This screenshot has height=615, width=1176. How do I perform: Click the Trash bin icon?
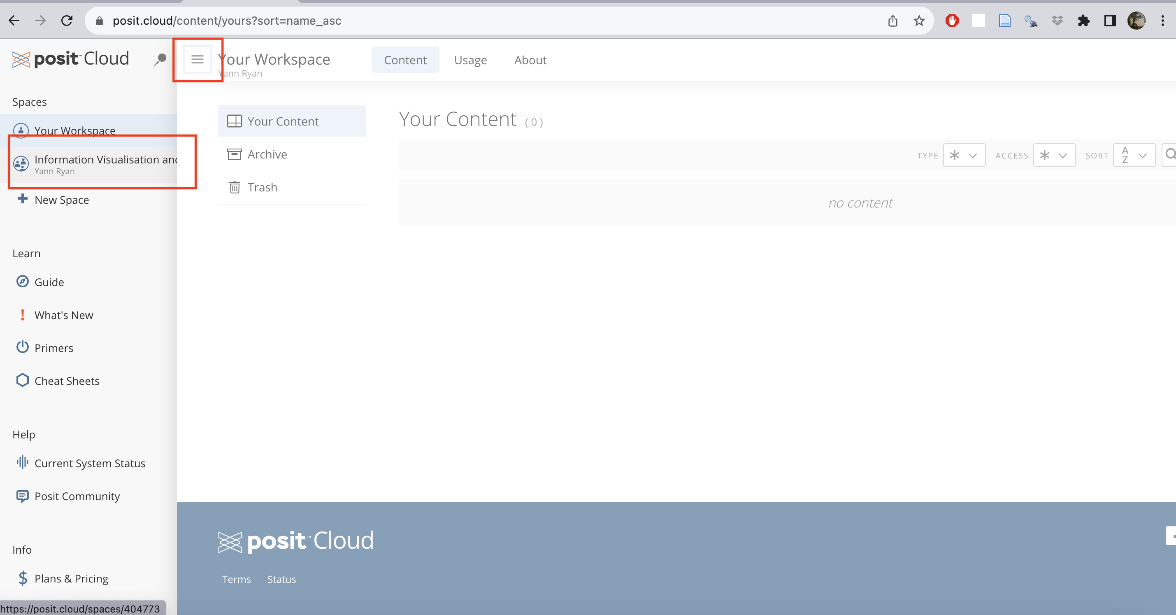pyautogui.click(x=234, y=187)
